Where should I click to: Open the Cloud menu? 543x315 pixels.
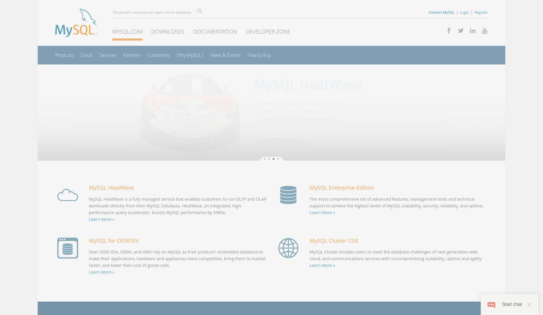[87, 55]
